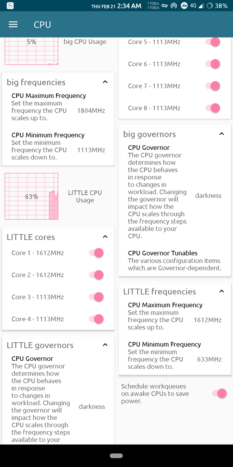
Task: Tap the mobile signal strength icon
Action: [201, 6]
